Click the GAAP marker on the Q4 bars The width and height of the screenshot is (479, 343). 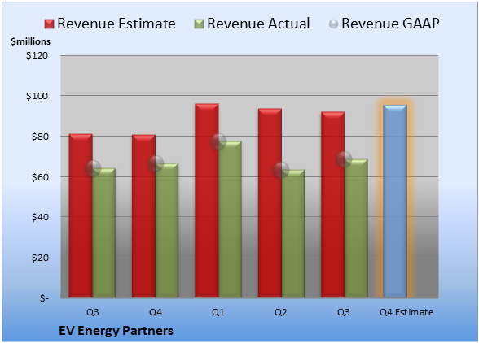pyautogui.click(x=156, y=163)
